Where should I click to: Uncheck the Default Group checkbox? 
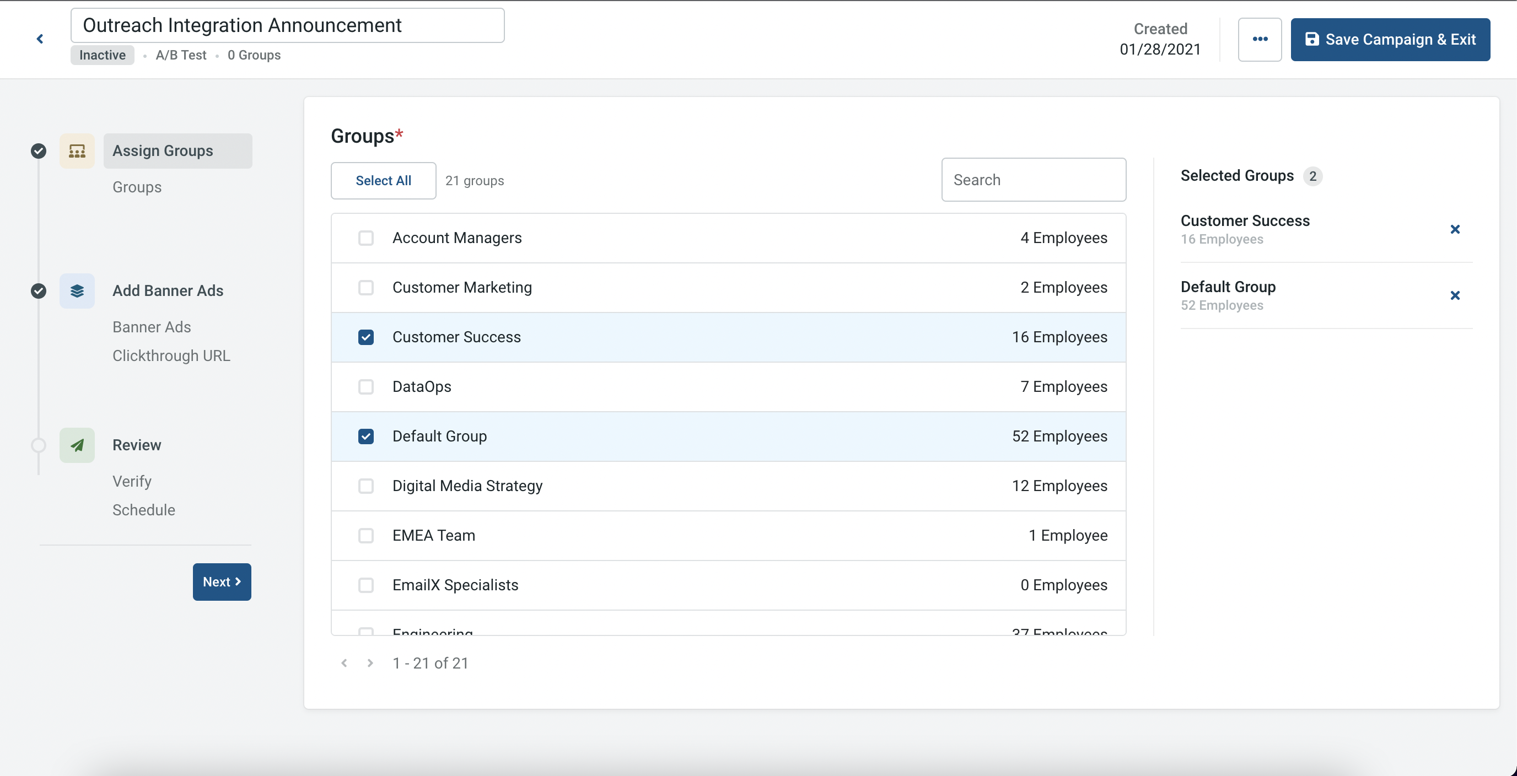[x=365, y=436]
